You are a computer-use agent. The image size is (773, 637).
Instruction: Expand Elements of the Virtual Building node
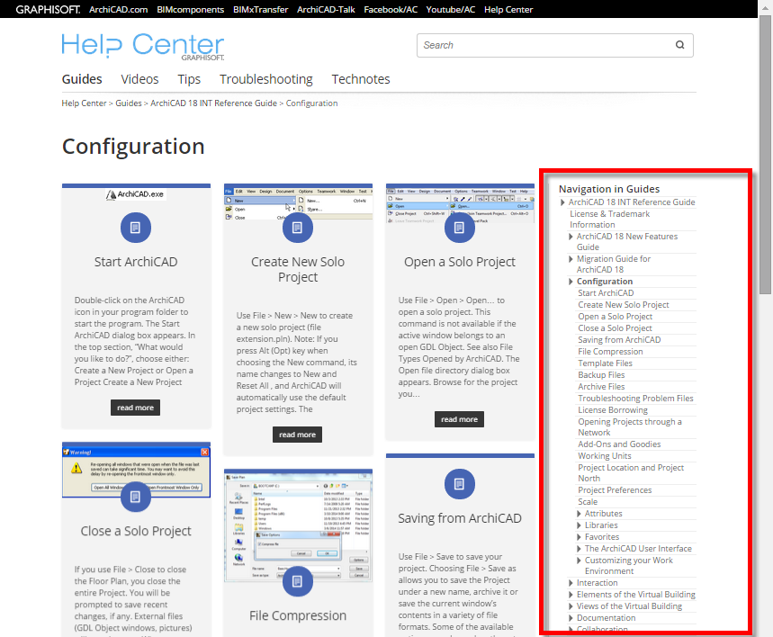(x=571, y=595)
